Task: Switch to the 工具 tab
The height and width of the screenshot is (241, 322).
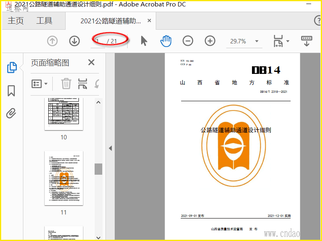Action: click(x=44, y=21)
